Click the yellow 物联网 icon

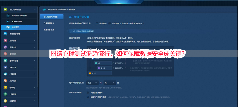coord(5,88)
